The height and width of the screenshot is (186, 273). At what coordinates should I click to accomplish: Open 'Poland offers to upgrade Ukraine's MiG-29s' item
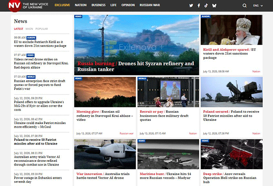point(39,106)
